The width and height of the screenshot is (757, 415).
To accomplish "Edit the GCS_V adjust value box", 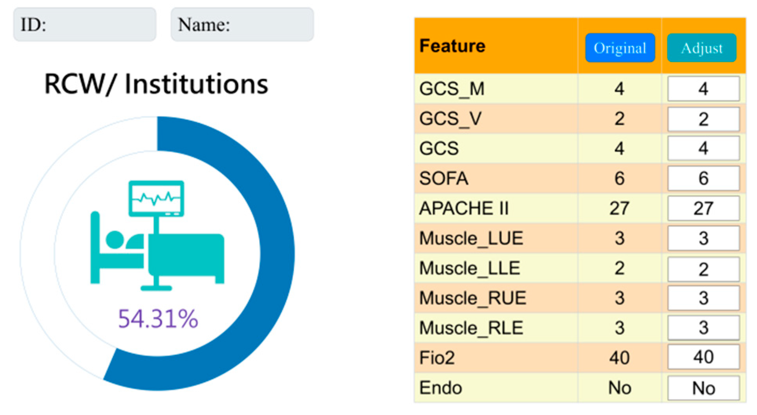I will (x=703, y=119).
